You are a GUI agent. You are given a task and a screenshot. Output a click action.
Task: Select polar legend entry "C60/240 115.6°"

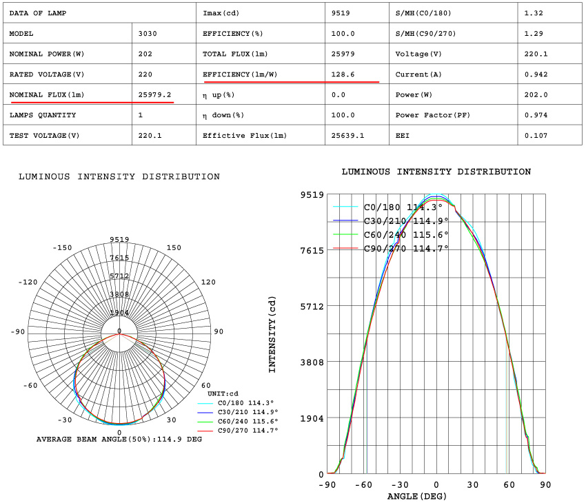tap(238, 421)
